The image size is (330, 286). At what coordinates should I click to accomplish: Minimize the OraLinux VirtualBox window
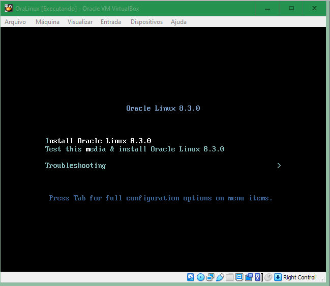(x=267, y=9)
